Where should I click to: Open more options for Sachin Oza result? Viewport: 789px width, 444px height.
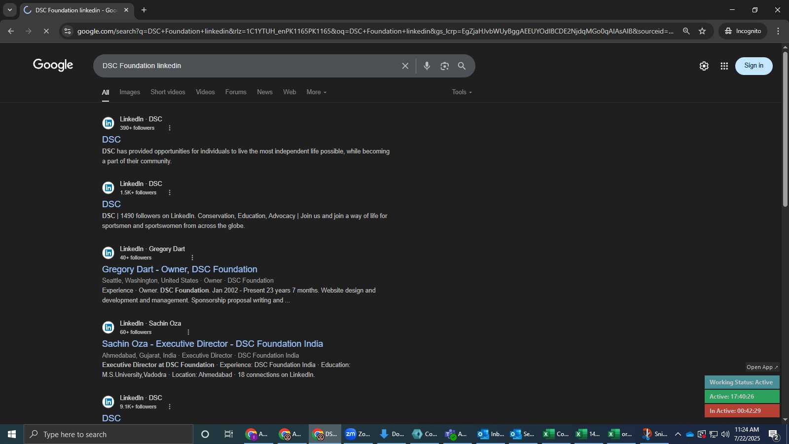click(188, 333)
